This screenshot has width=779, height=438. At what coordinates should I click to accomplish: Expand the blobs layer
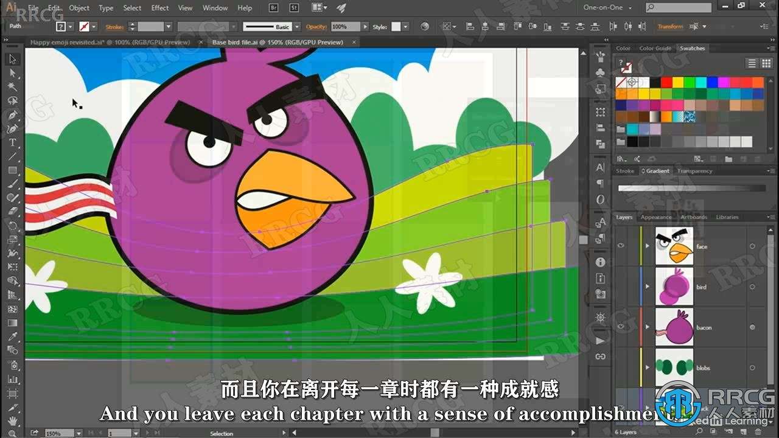coord(647,367)
